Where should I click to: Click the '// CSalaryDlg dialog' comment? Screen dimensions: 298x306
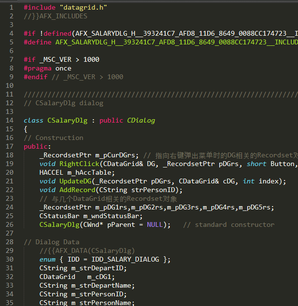click(63, 103)
